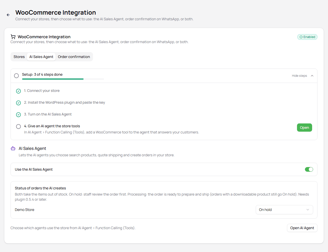This screenshot has width=328, height=252.
Task: Click the green setup progress bar
Action: (x=53, y=79)
